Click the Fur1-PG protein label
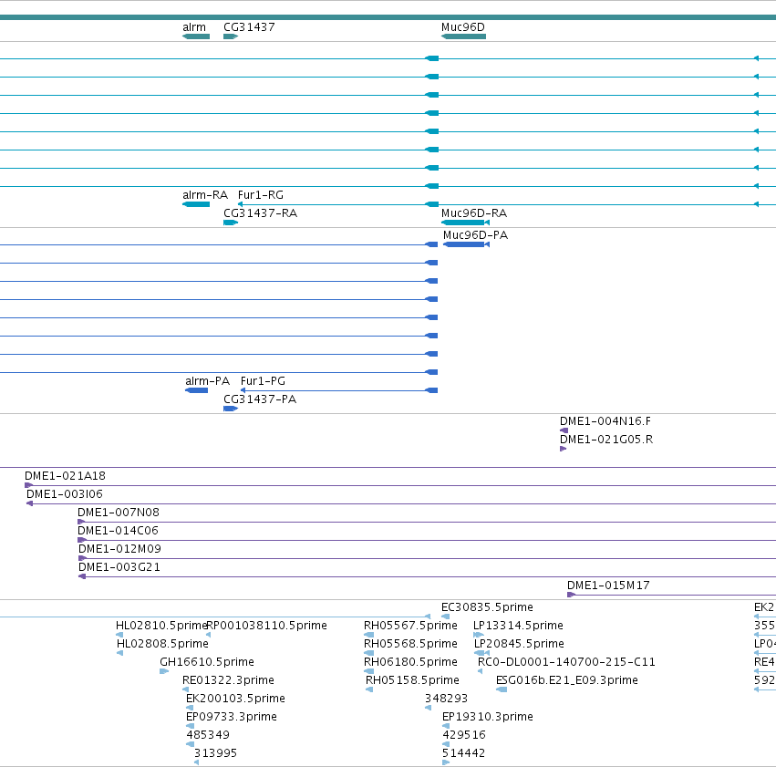The width and height of the screenshot is (776, 767). pyautogui.click(x=263, y=381)
